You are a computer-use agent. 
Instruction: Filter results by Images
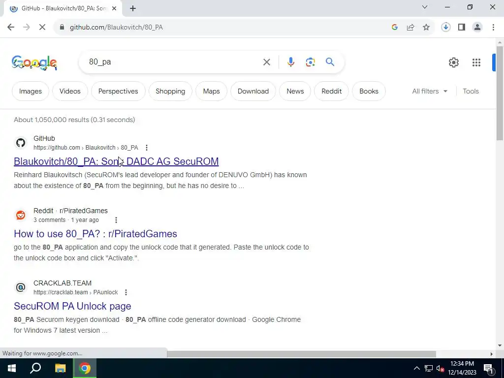30,91
